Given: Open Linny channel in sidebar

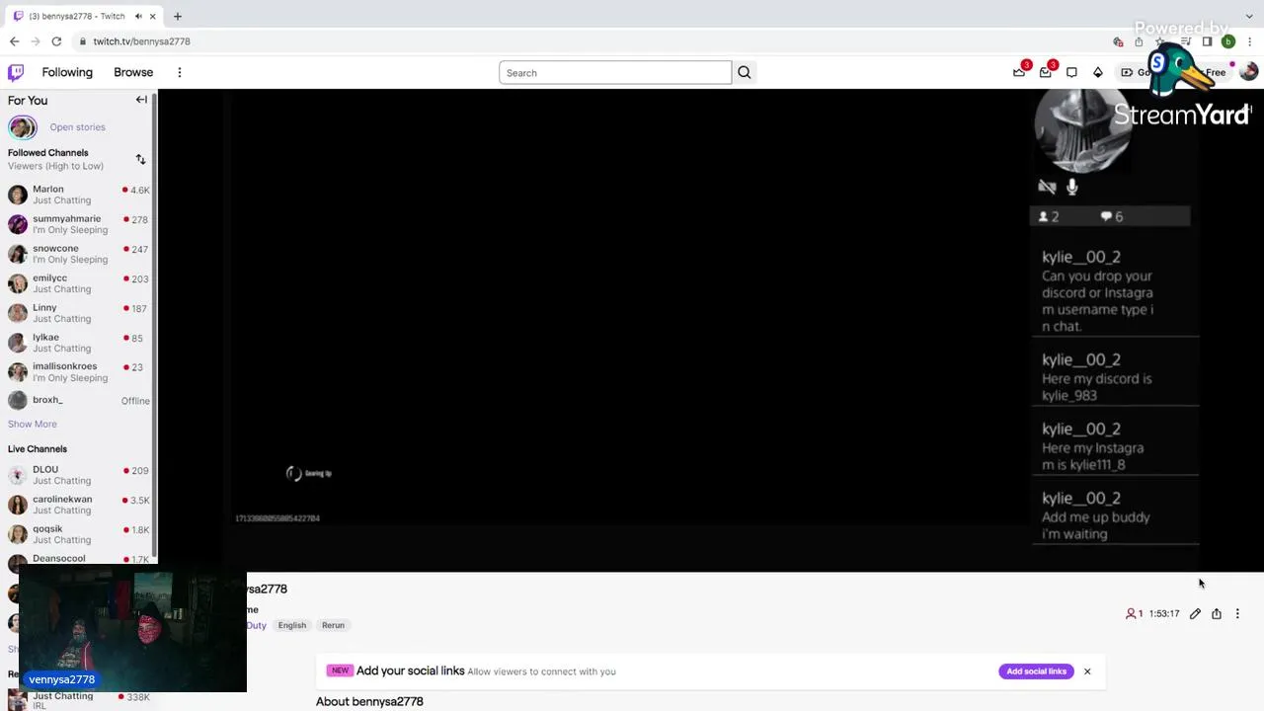Looking at the screenshot, I should (79, 313).
